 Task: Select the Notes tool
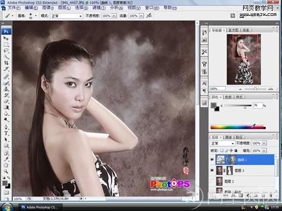coord(6,153)
